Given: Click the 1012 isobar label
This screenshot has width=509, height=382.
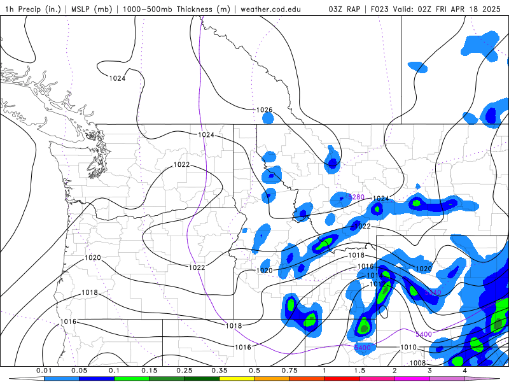Looking at the screenshot, I should (x=377, y=284).
